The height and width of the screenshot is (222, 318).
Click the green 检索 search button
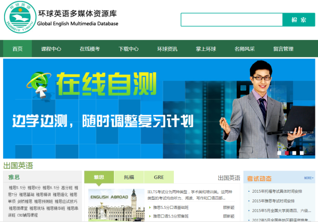299,20
